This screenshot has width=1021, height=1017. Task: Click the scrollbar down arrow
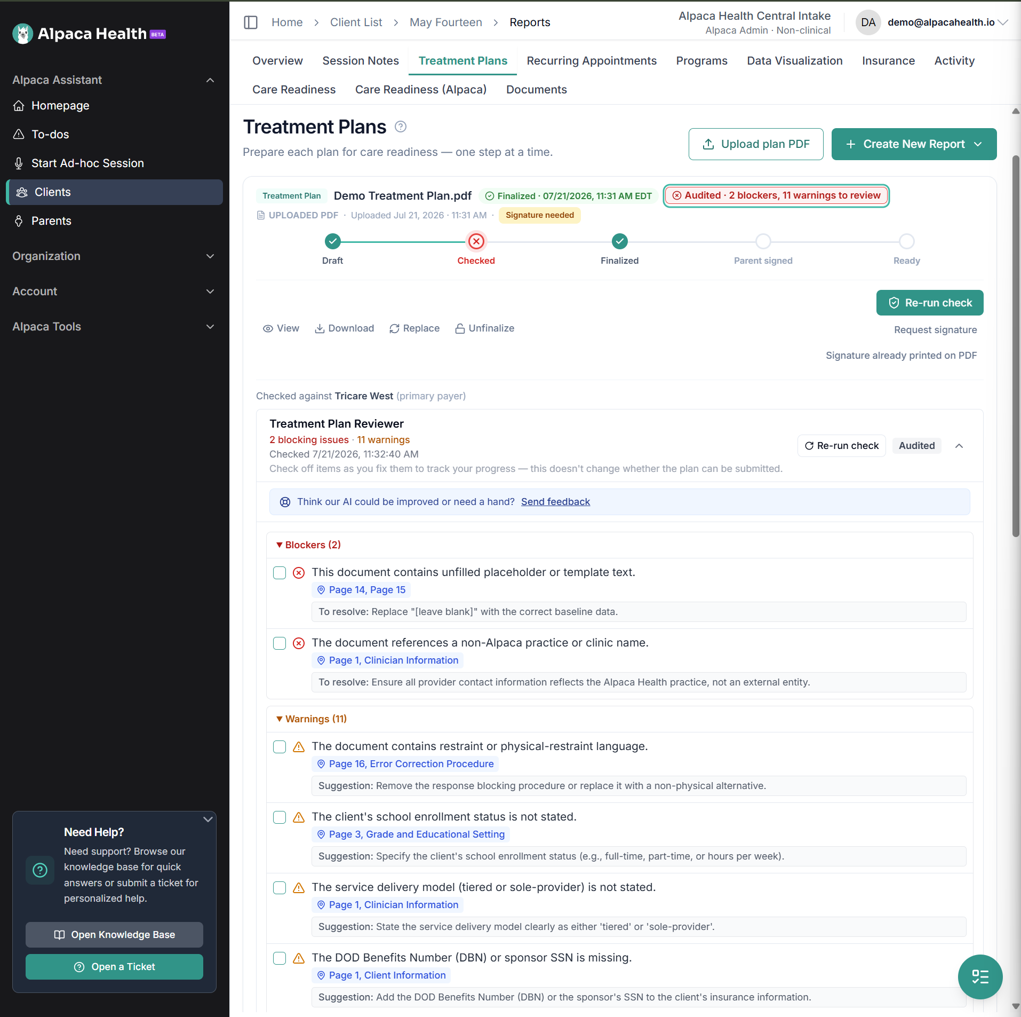[1016, 1006]
